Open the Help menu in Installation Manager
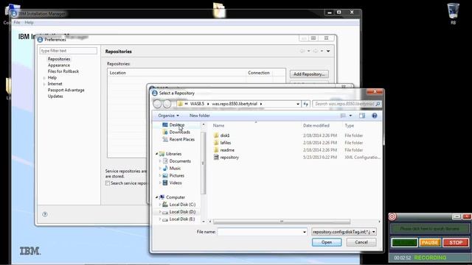The width and height of the screenshot is (472, 265). click(29, 23)
